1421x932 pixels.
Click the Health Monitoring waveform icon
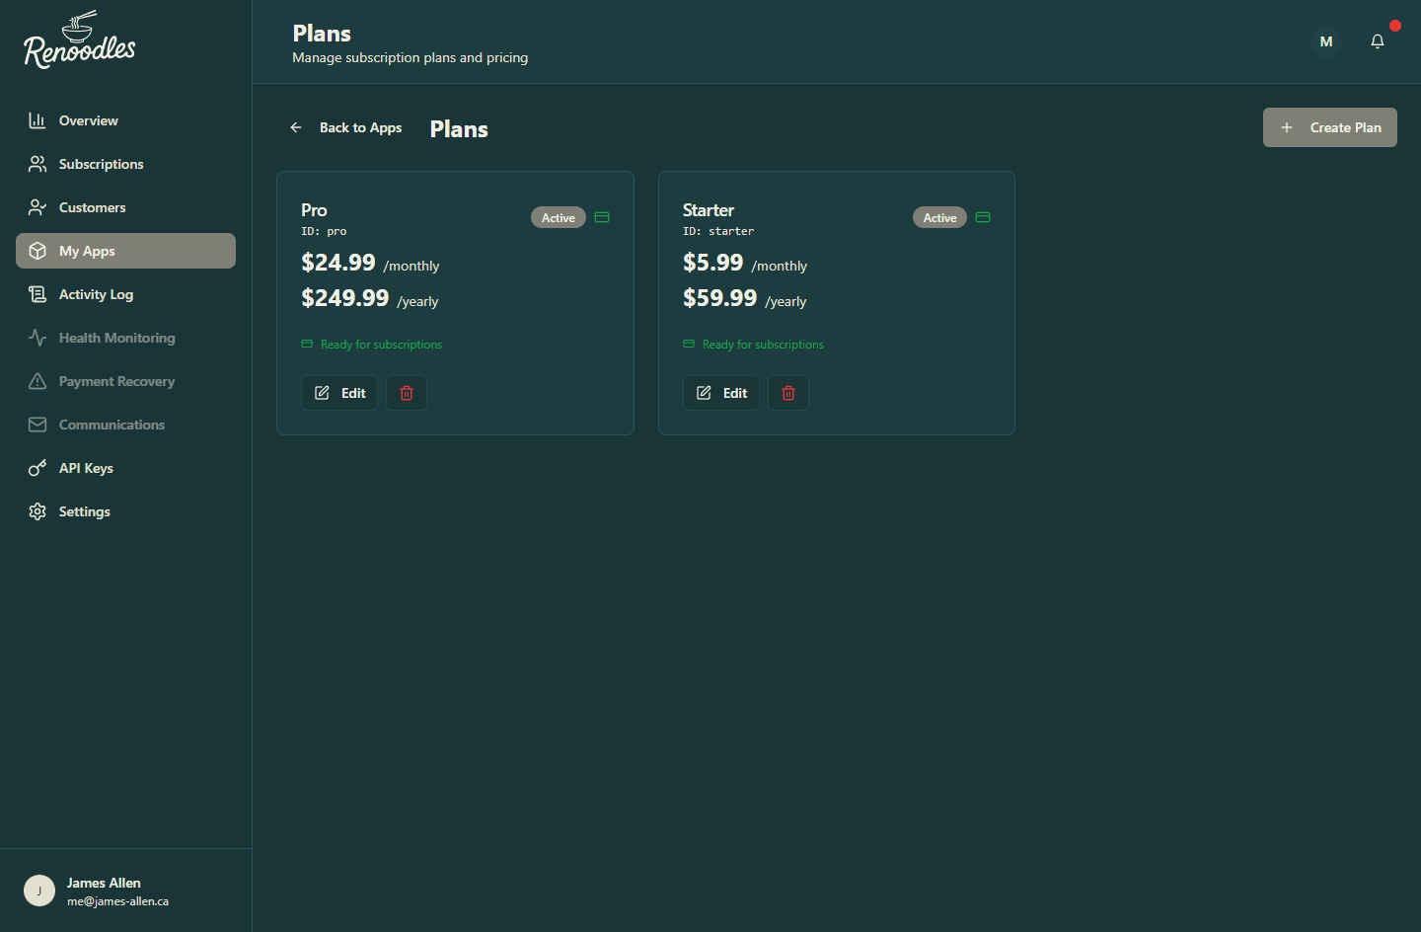pyautogui.click(x=37, y=338)
